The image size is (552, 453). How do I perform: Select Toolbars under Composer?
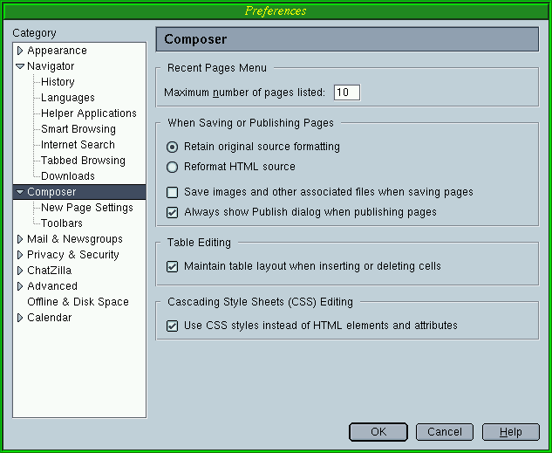[62, 223]
